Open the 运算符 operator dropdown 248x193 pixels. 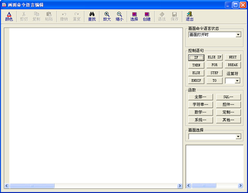click(237, 81)
